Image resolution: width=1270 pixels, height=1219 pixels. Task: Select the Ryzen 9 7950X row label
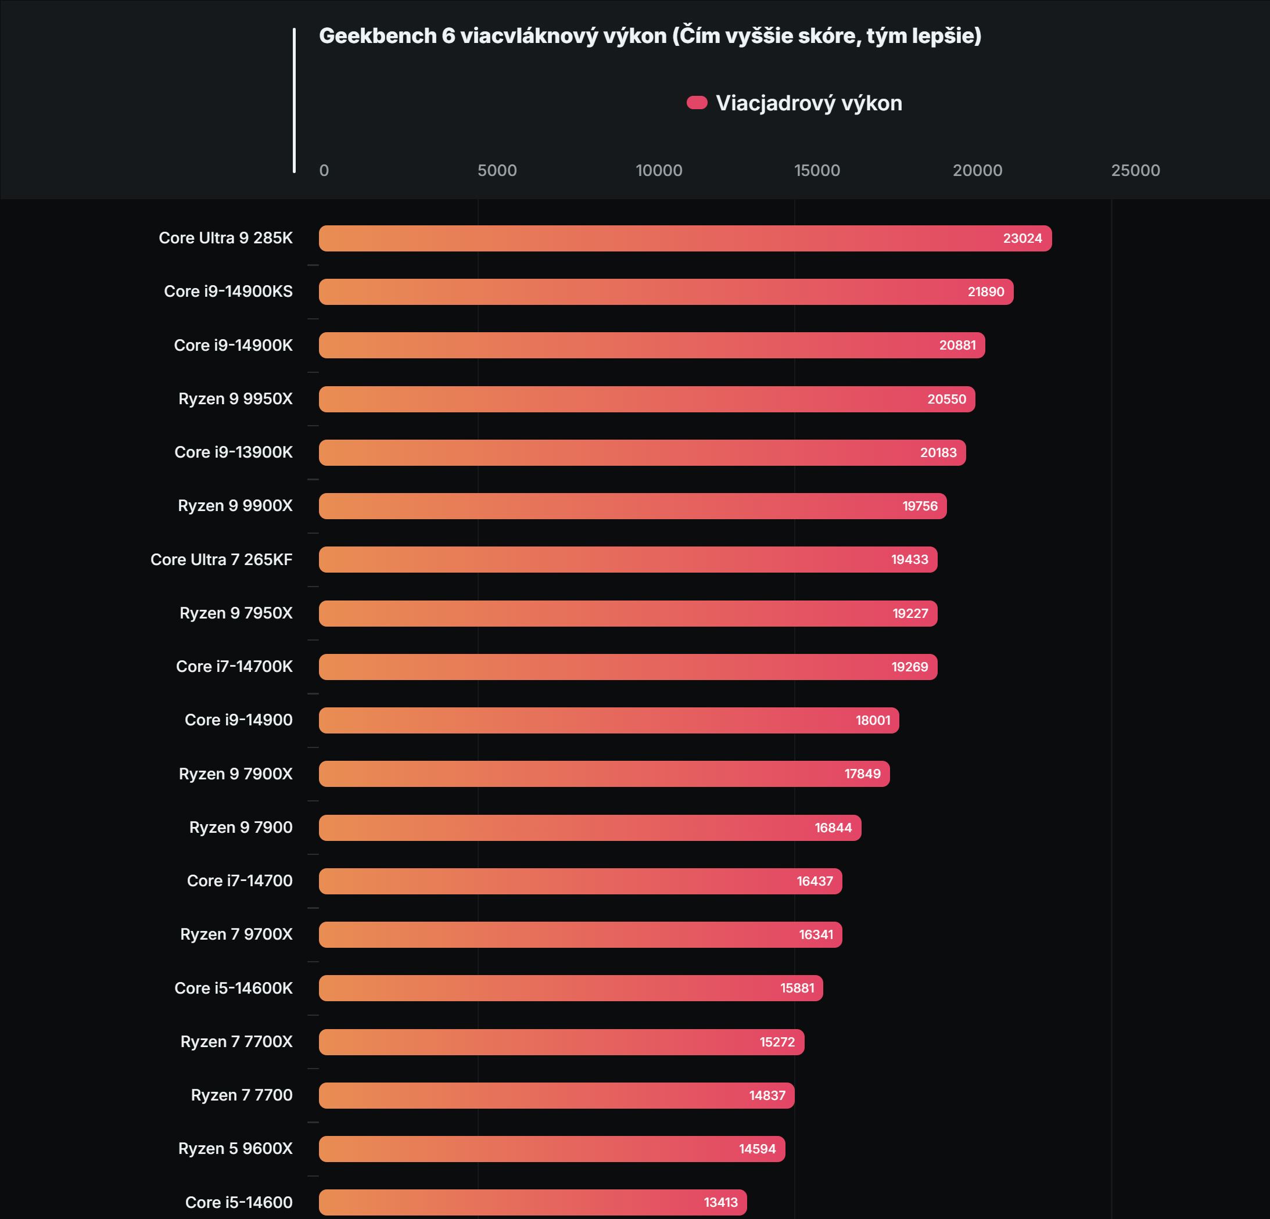(236, 613)
